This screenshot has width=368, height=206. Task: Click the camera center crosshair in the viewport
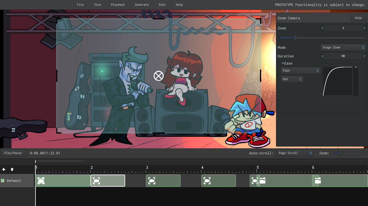click(159, 76)
